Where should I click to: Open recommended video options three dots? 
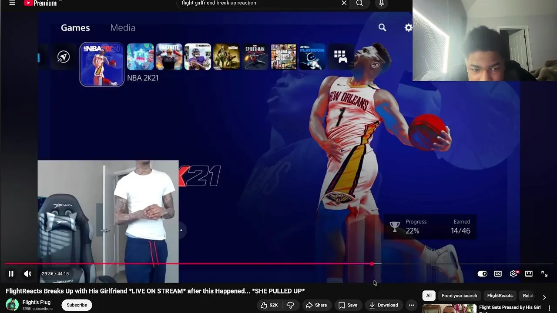[x=550, y=308]
